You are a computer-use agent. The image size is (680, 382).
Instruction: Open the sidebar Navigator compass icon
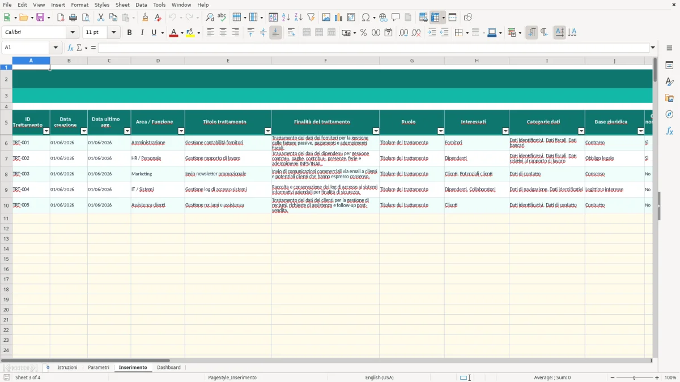tap(669, 114)
